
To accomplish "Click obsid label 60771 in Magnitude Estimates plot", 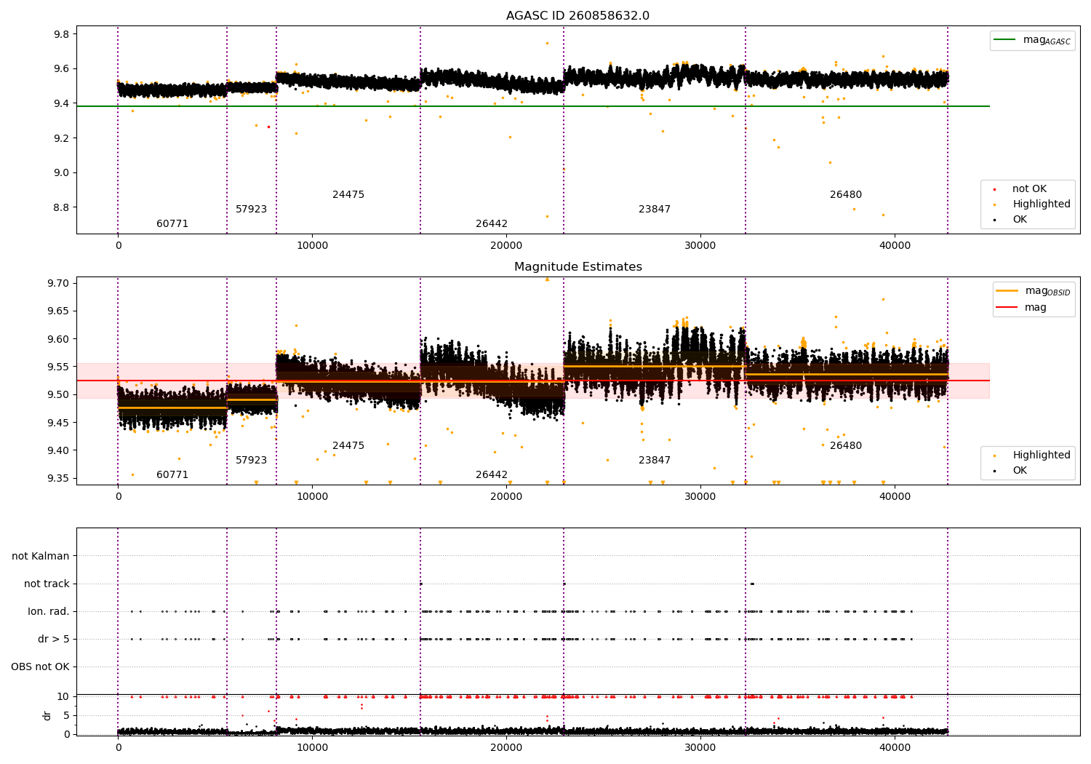I will click(x=172, y=475).
